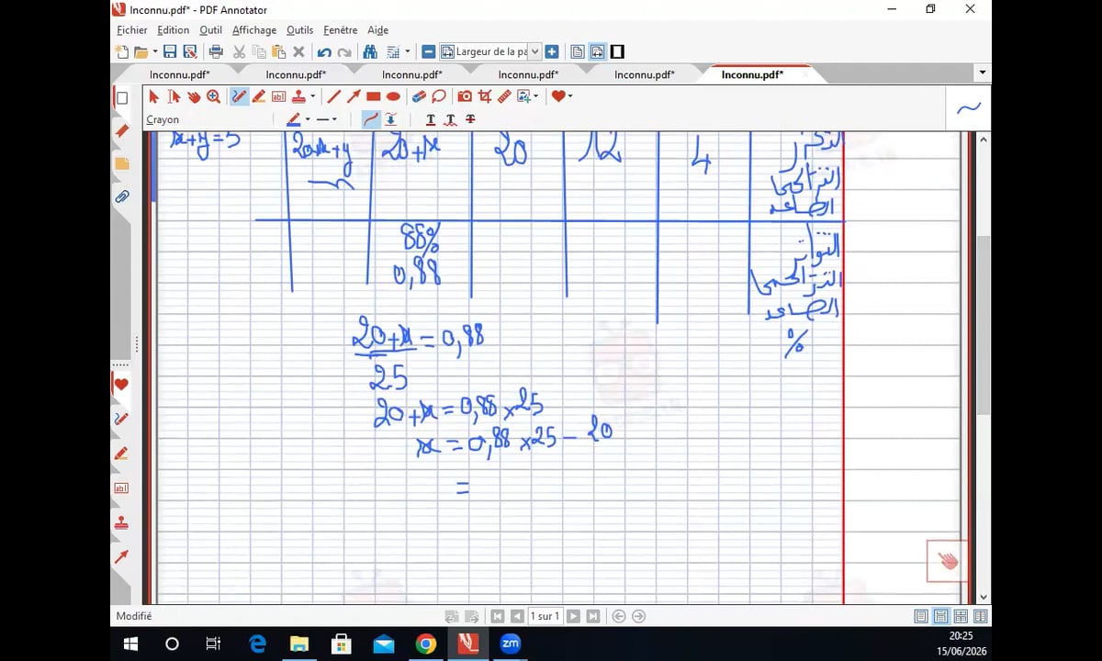Switch to continuous page view in status bar

point(940,616)
